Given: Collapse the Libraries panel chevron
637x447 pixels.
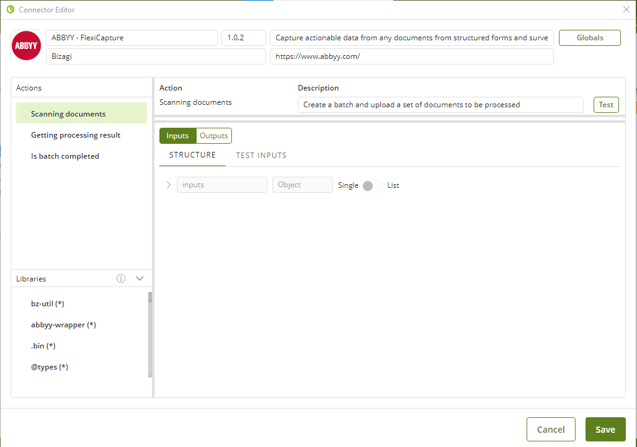Looking at the screenshot, I should click(140, 278).
